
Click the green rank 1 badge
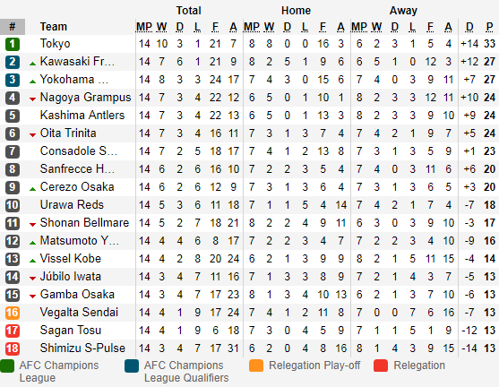pyautogui.click(x=13, y=44)
